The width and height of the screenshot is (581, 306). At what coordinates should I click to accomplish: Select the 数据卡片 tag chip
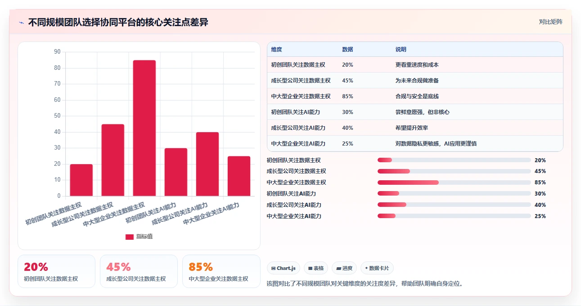377,268
